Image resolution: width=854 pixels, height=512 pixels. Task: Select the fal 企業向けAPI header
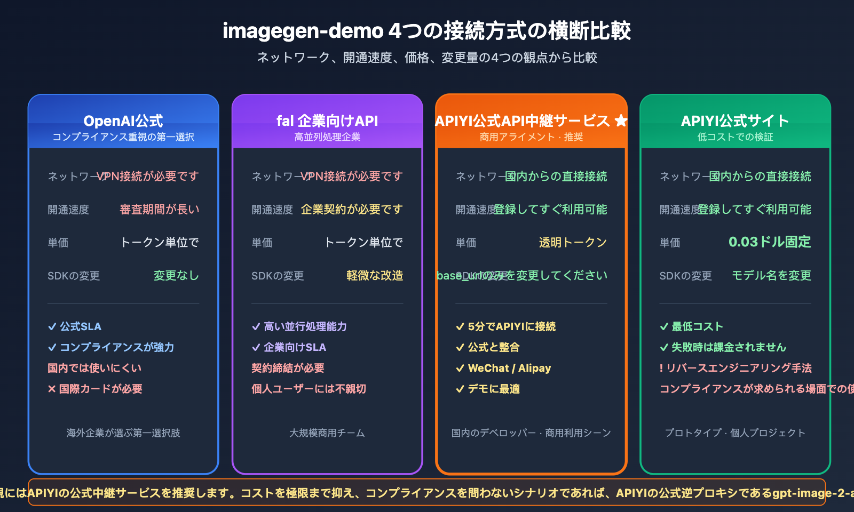tap(327, 121)
